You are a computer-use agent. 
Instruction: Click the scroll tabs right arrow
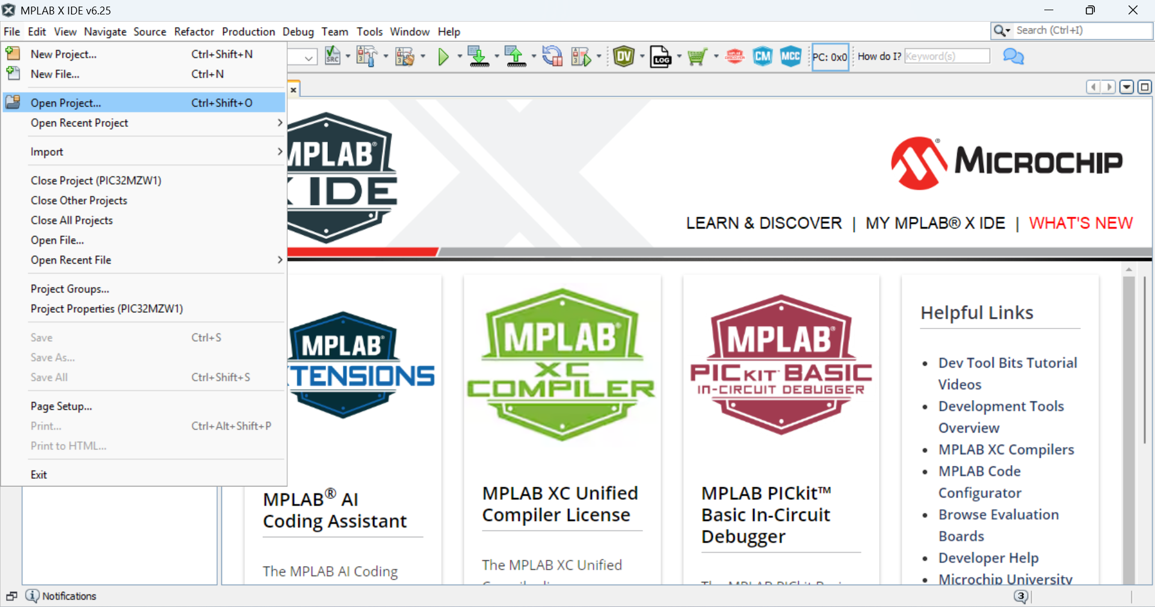coord(1109,87)
